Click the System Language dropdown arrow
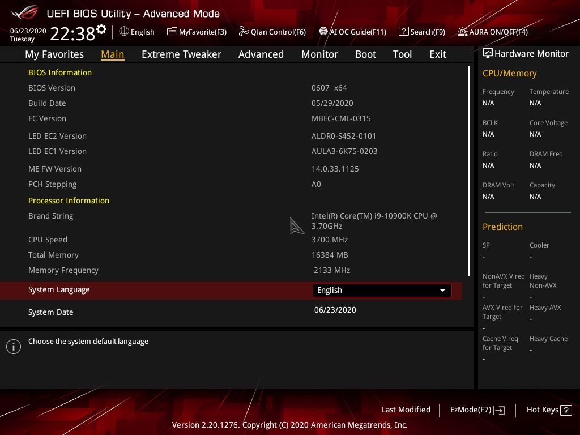 tap(442, 291)
